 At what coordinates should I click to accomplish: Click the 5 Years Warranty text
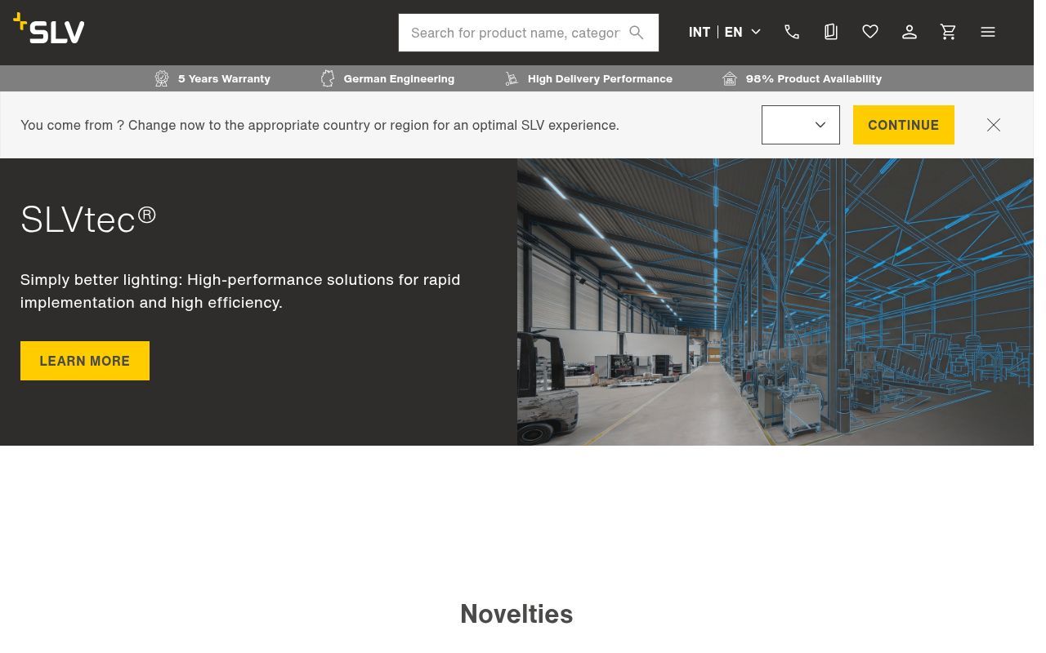[x=224, y=78]
